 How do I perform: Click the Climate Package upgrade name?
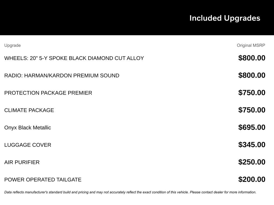[29, 110]
